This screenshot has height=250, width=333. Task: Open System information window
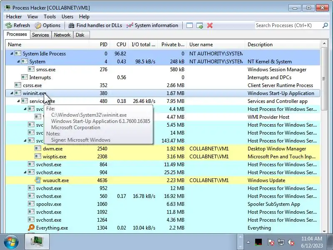[x=152, y=25]
